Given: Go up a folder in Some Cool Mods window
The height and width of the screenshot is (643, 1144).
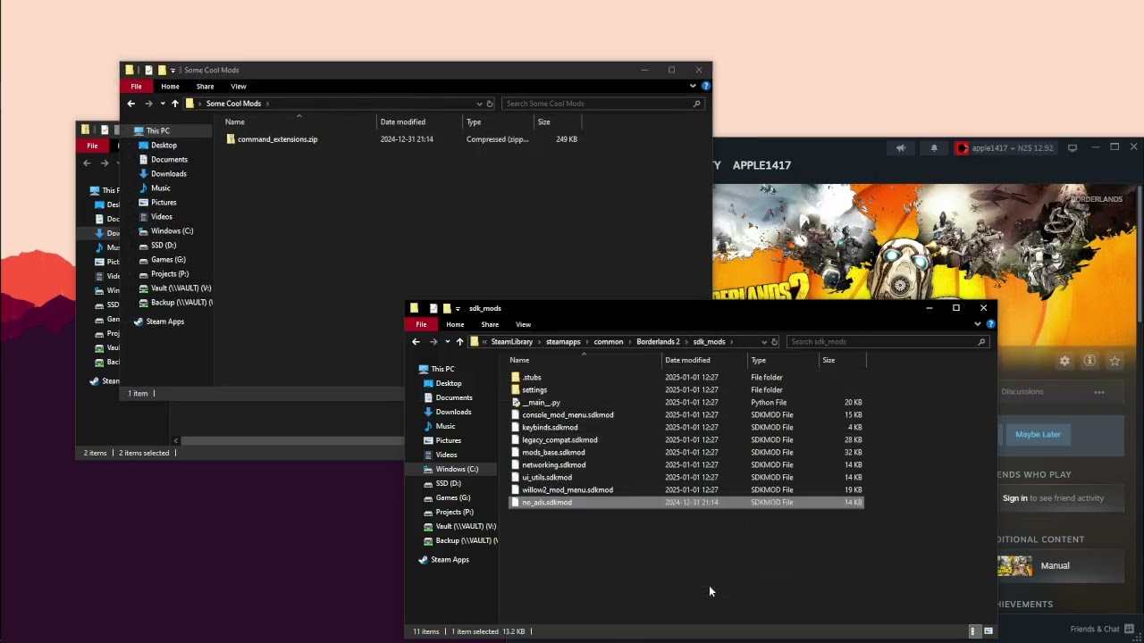Looking at the screenshot, I should click(175, 104).
